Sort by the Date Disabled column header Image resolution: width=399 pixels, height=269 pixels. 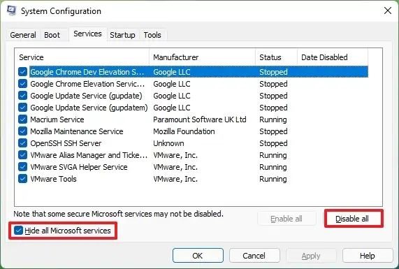click(x=333, y=57)
